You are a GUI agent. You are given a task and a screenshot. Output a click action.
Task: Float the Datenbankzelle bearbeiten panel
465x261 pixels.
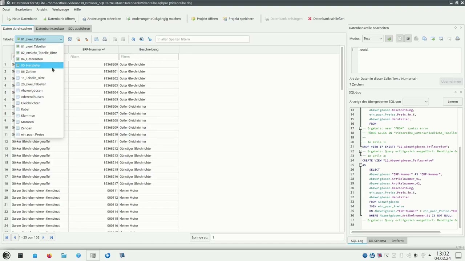[x=455, y=28]
